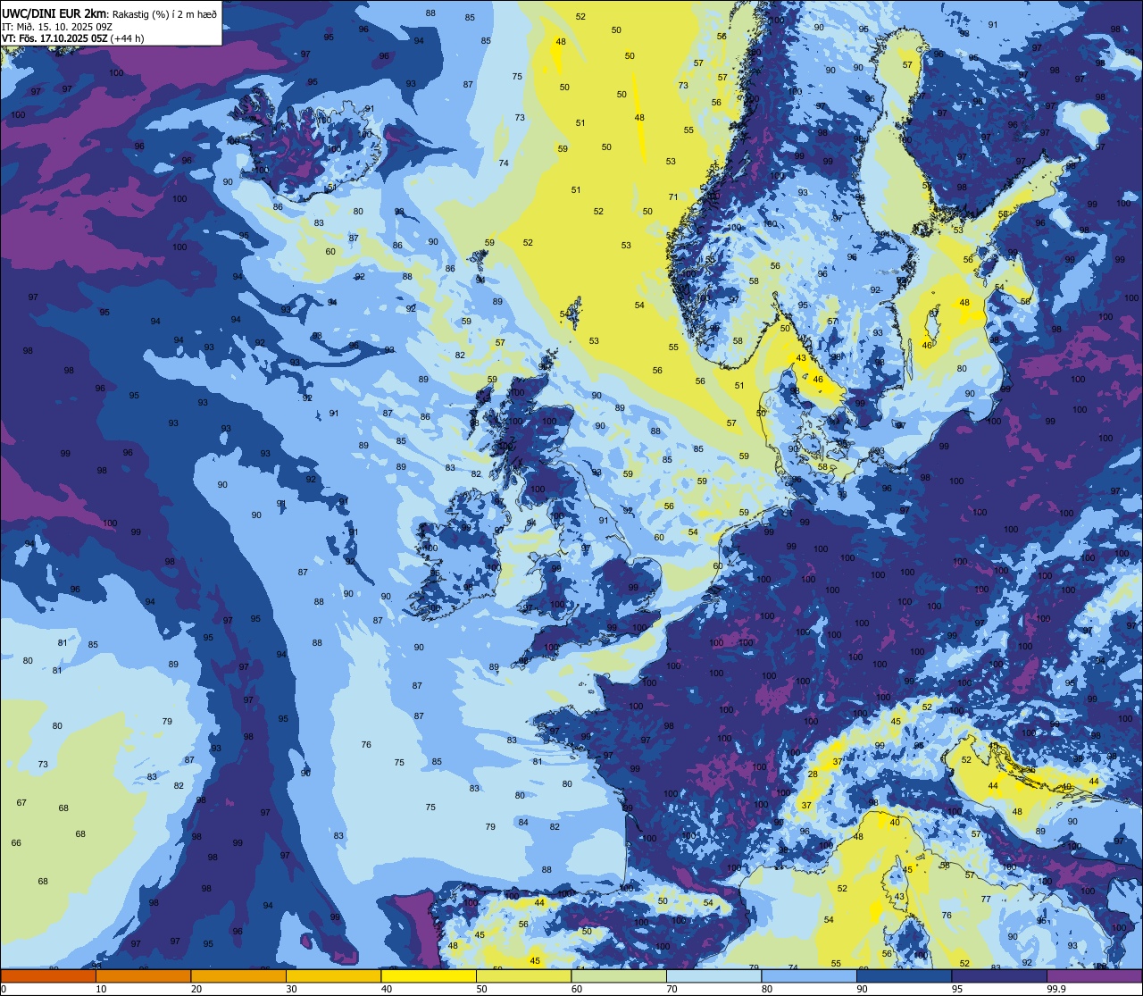Click the legend tick label '20'
Image resolution: width=1143 pixels, height=996 pixels.
196,989
